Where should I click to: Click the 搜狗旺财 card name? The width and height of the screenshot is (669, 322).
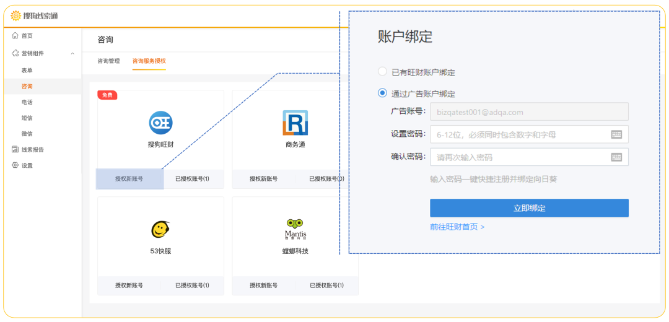pos(161,144)
